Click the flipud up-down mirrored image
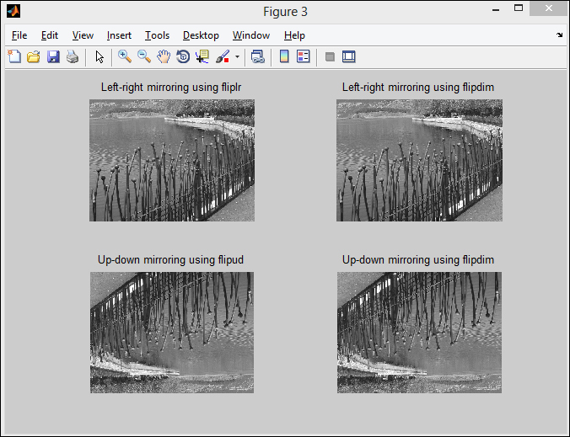The image size is (570, 437). 172,333
